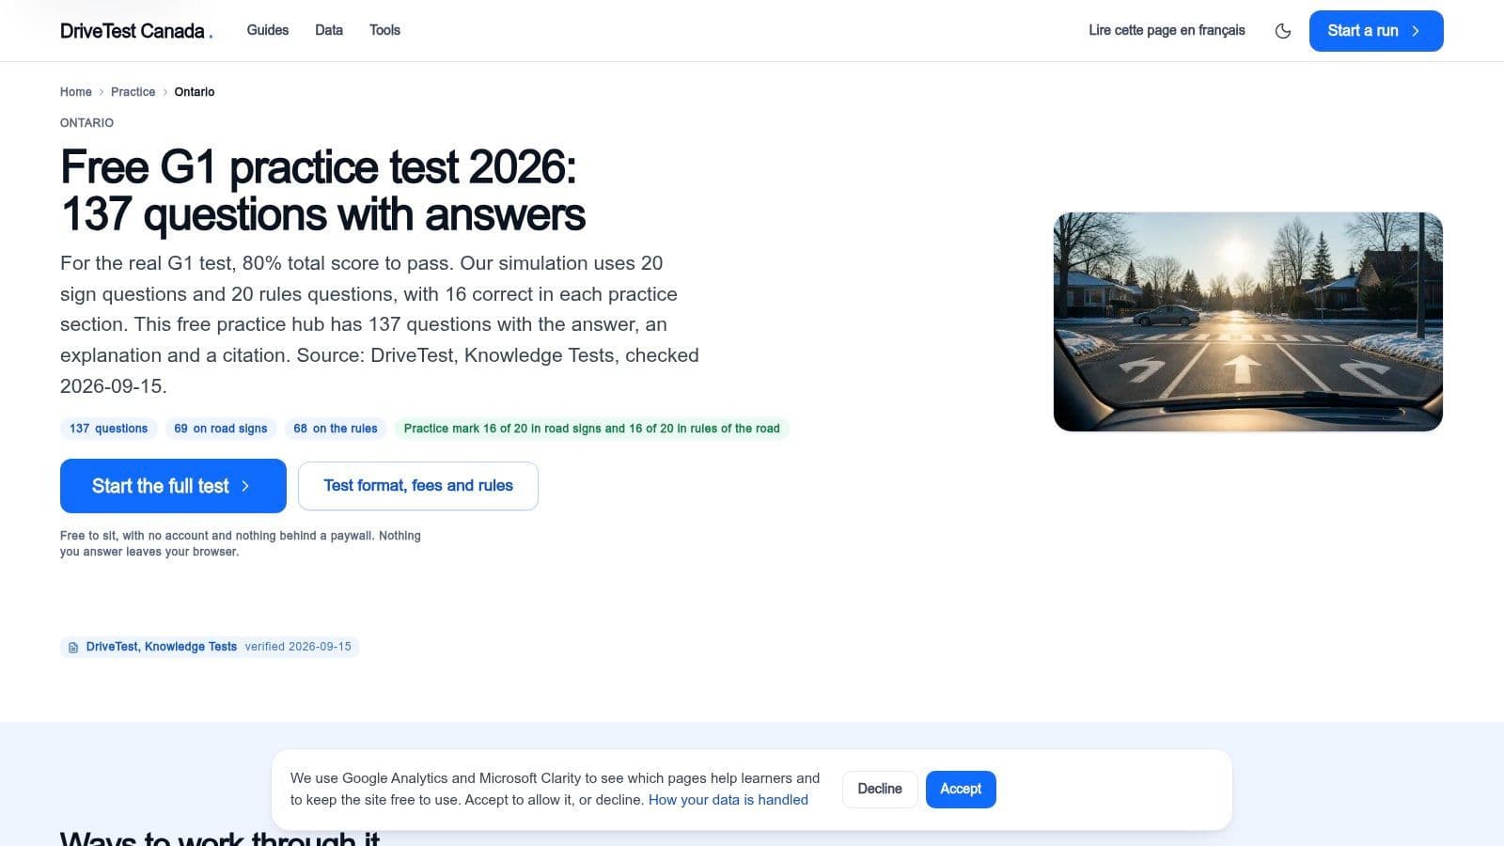
Task: Open the Data menu
Action: (x=329, y=30)
